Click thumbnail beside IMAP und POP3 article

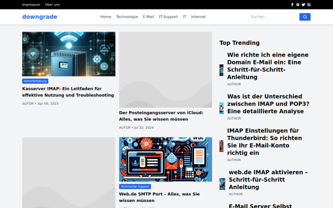(221, 108)
